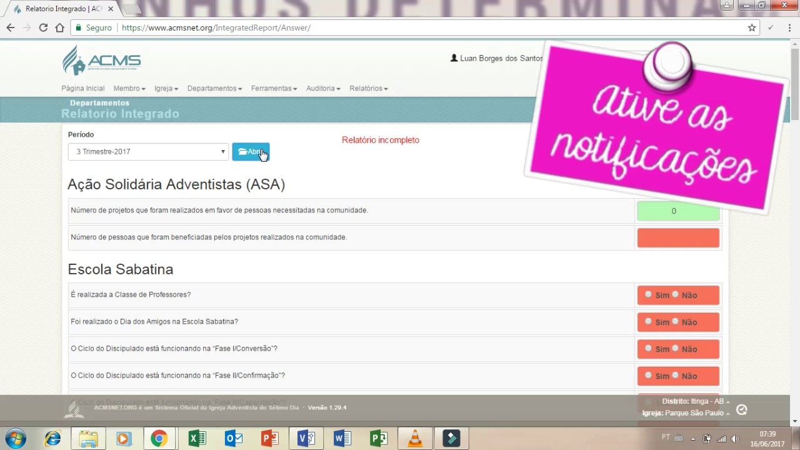Reload the ACMS page
Screen dimensions: 800x450
coord(43,27)
